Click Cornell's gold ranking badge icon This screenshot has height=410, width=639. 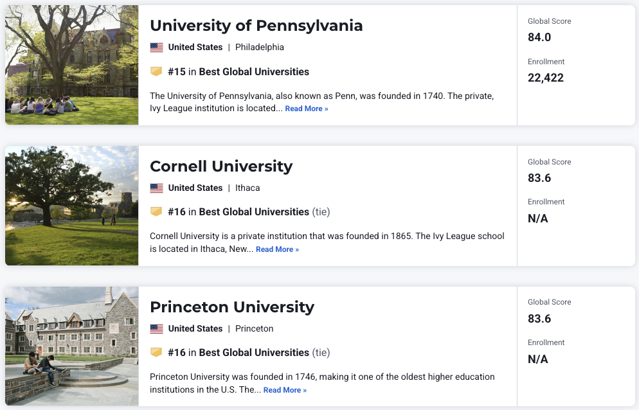(x=156, y=212)
